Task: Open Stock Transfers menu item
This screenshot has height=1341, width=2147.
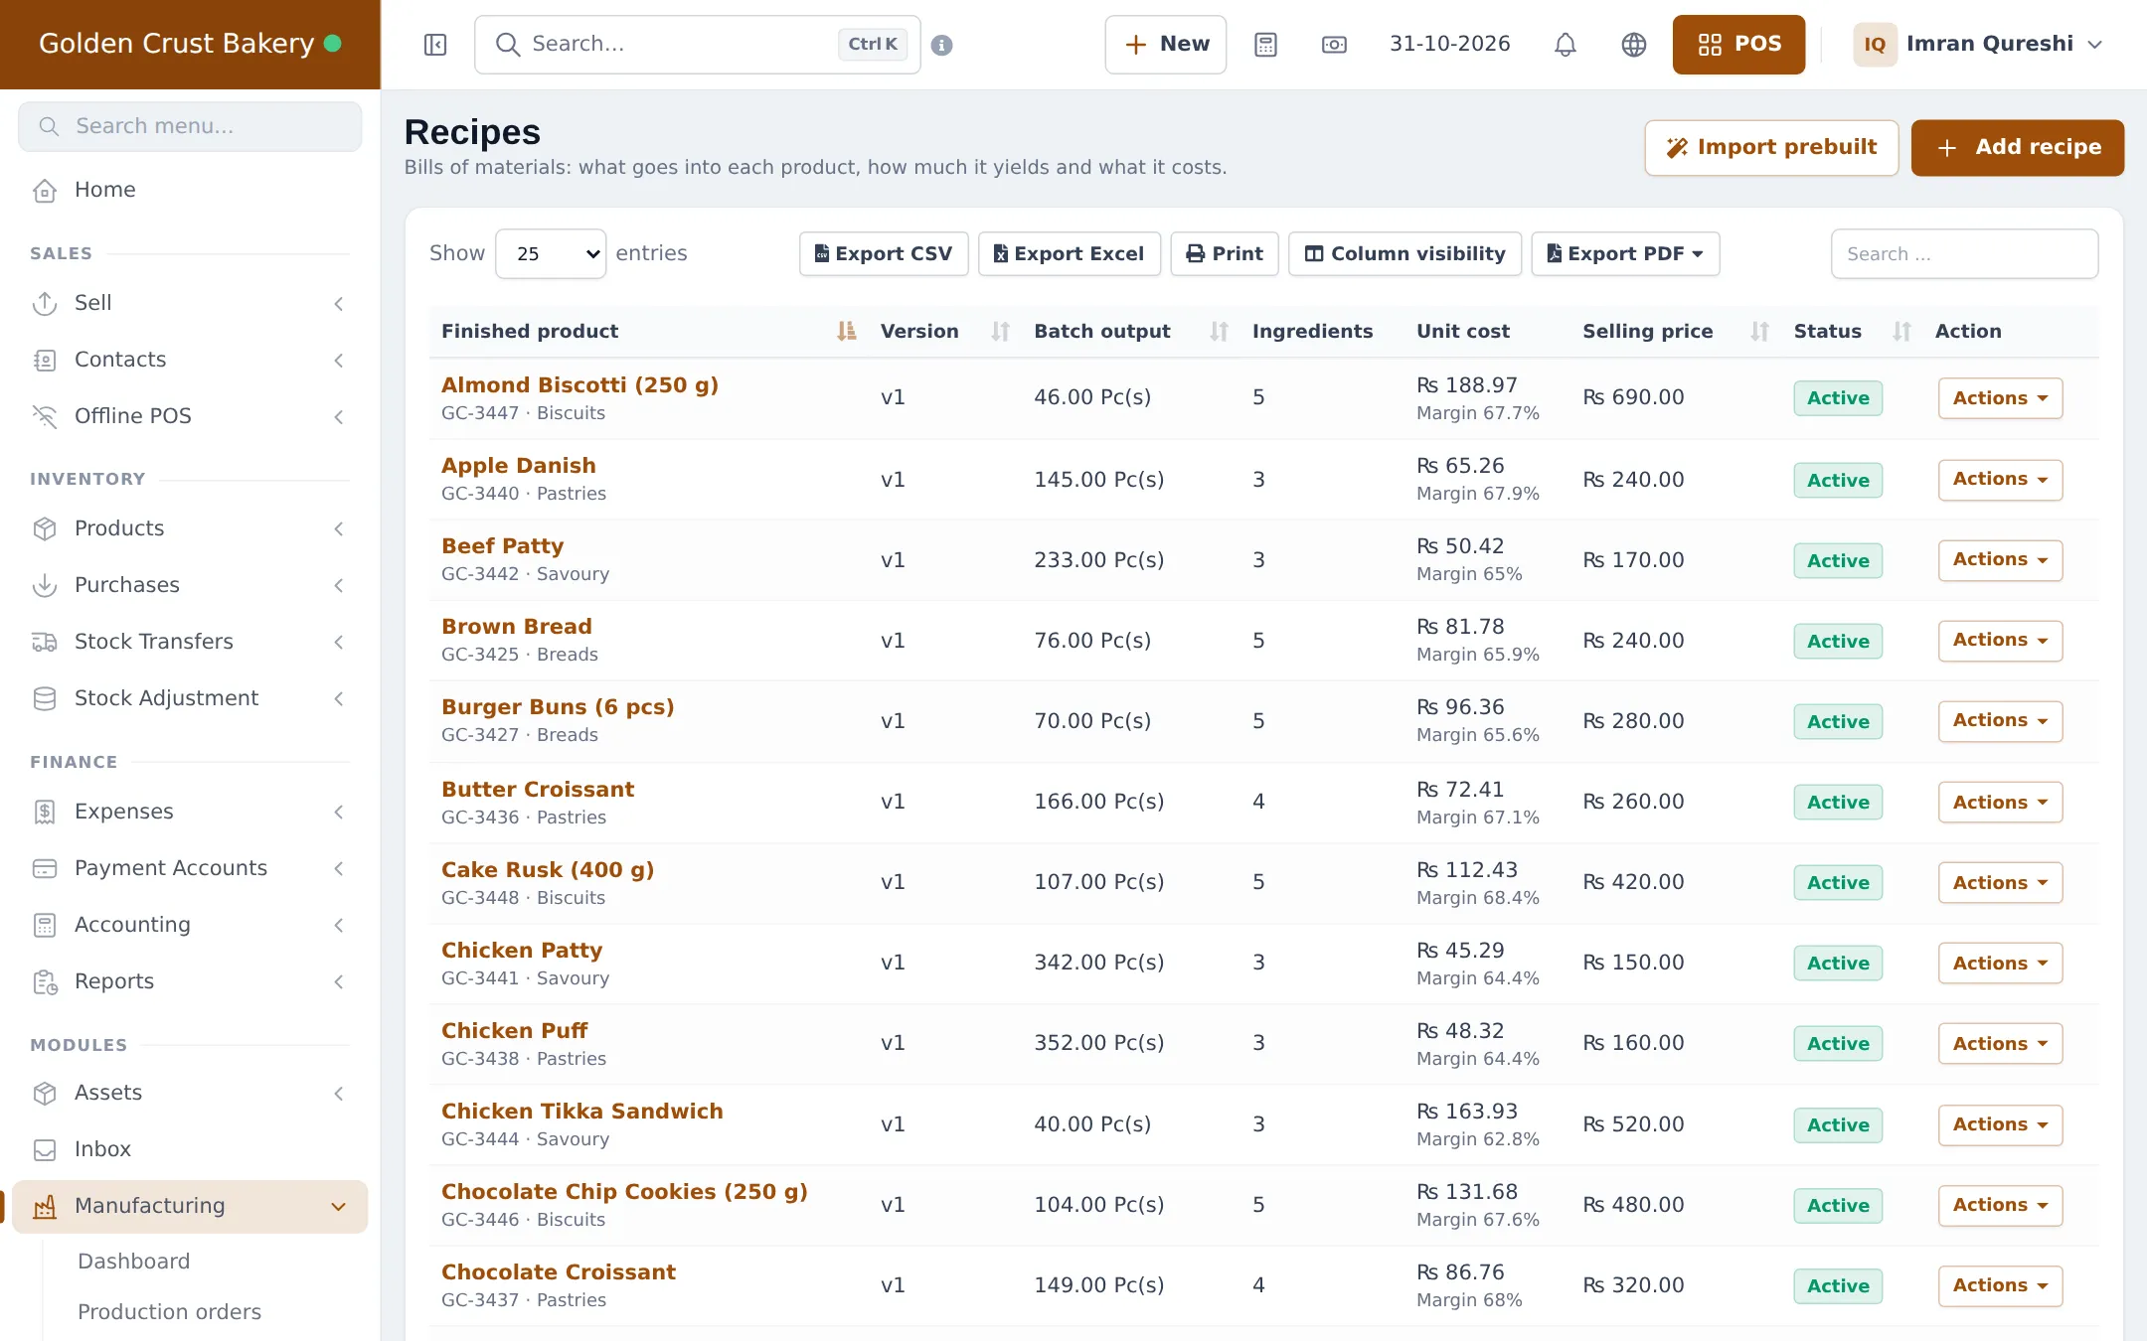Action: pyautogui.click(x=190, y=642)
